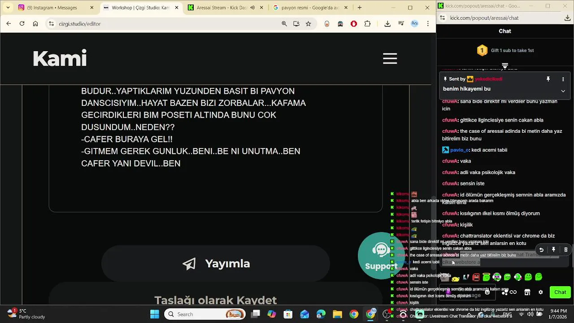Open the red extension icon in toolbar
This screenshot has height=323, width=574.
(354, 24)
